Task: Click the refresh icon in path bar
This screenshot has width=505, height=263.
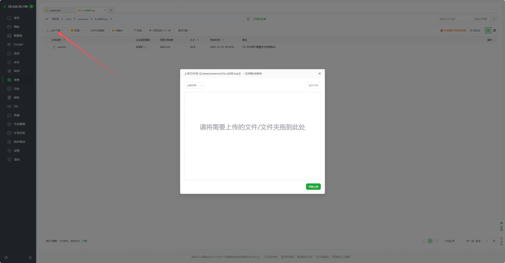Action: (x=248, y=19)
